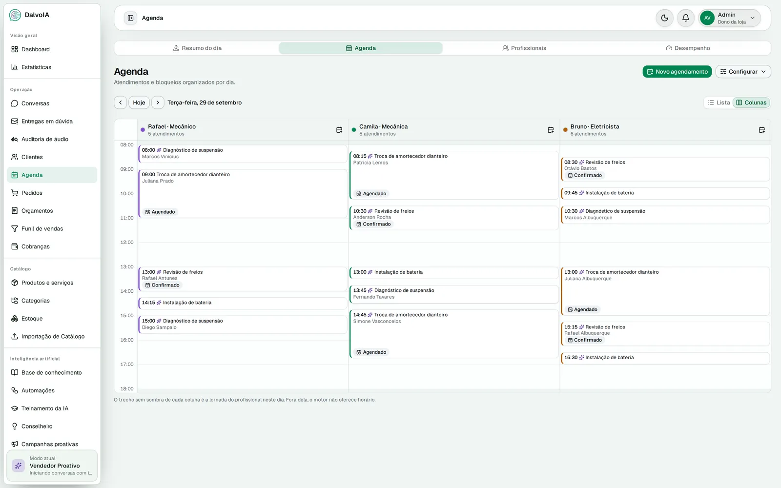Open Bruno's 16:30 Instalação de bateria
Viewport: 781px width, 488px height.
pos(665,358)
